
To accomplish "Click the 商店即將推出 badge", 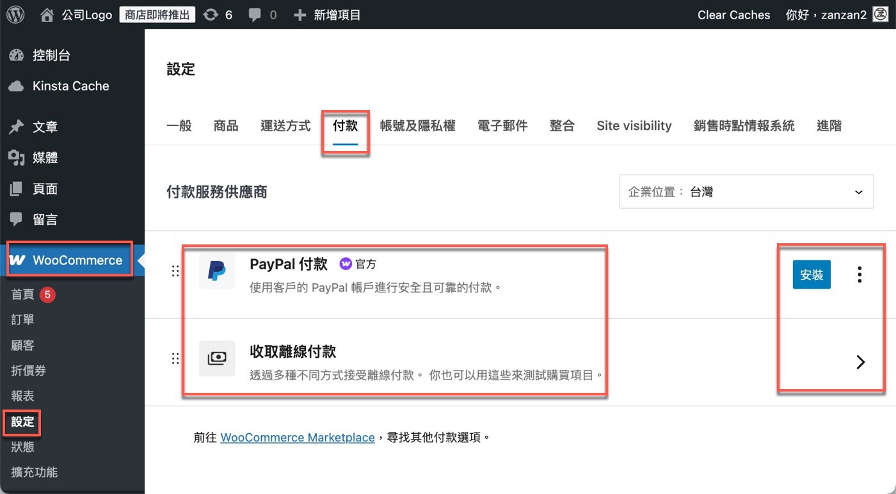I will (157, 15).
